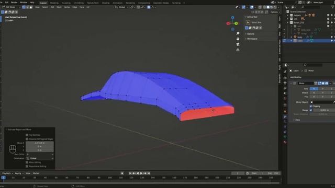This screenshot has height=188, width=335.
Task: Open the Select menu in viewport header
Action: tap(45, 7)
